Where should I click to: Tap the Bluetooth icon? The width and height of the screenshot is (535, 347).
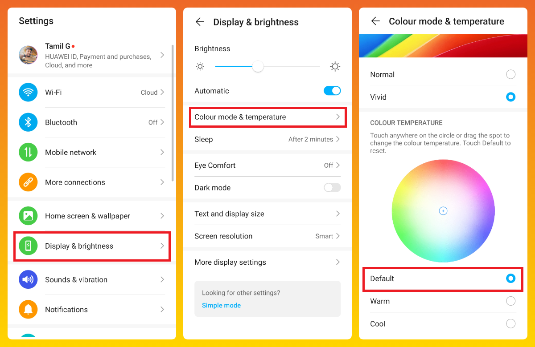(28, 122)
